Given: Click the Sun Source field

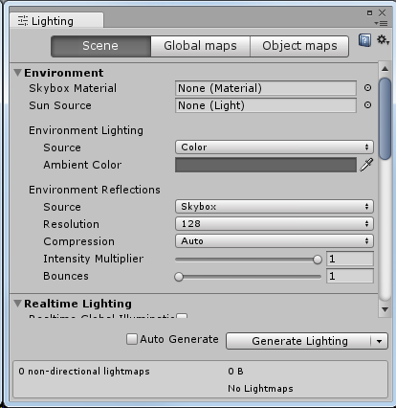Looking at the screenshot, I should click(x=266, y=105).
